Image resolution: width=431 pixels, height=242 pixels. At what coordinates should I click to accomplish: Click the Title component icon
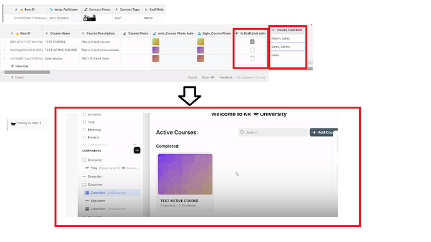87,168
